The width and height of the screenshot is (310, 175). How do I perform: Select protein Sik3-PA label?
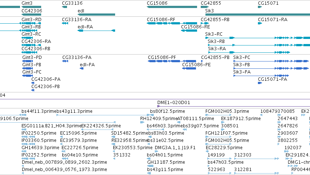242,72
